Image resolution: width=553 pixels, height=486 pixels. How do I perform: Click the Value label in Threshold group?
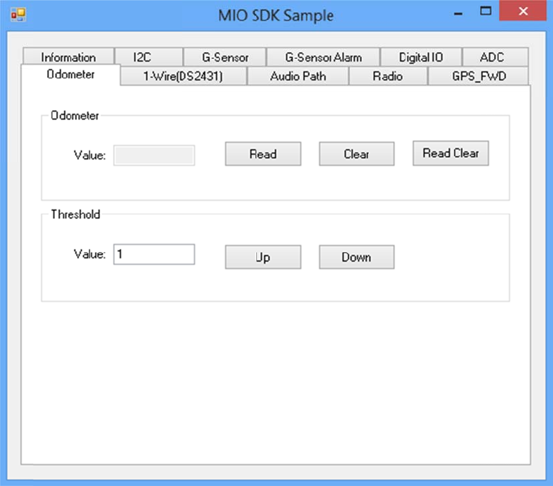pyautogui.click(x=89, y=254)
